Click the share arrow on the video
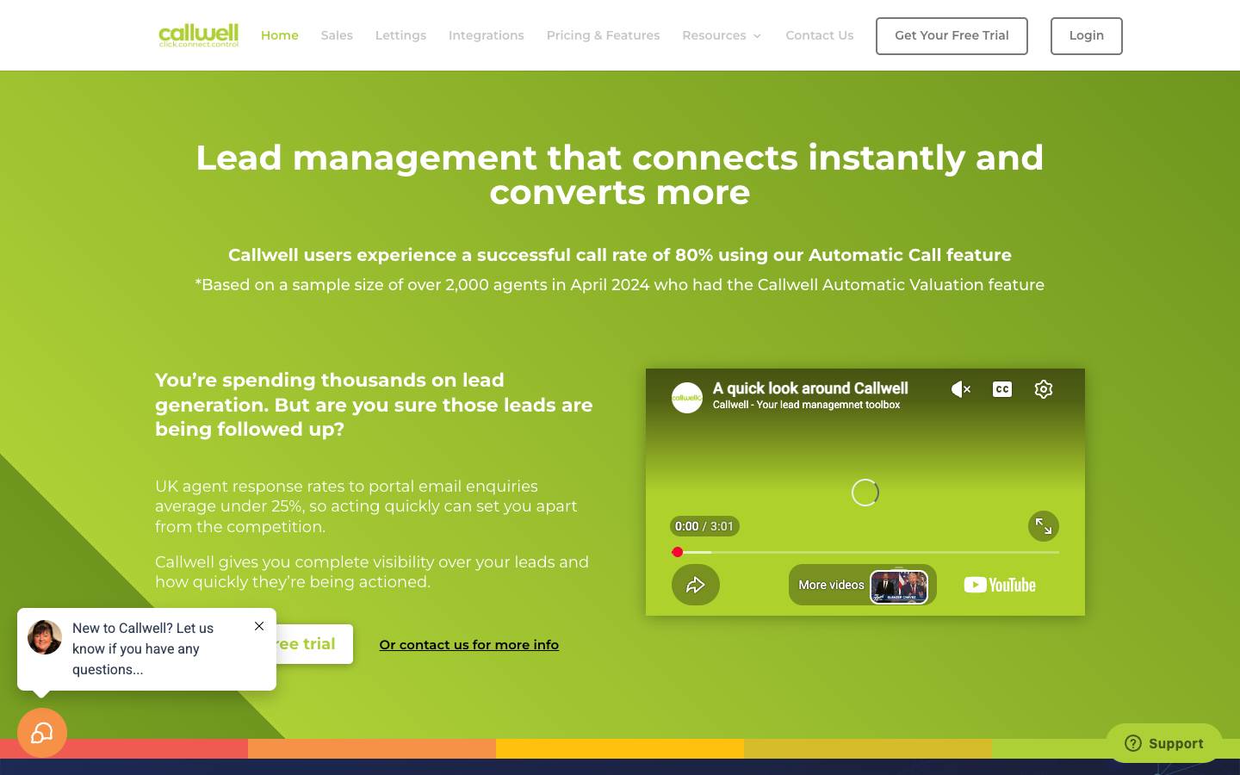 (x=696, y=585)
